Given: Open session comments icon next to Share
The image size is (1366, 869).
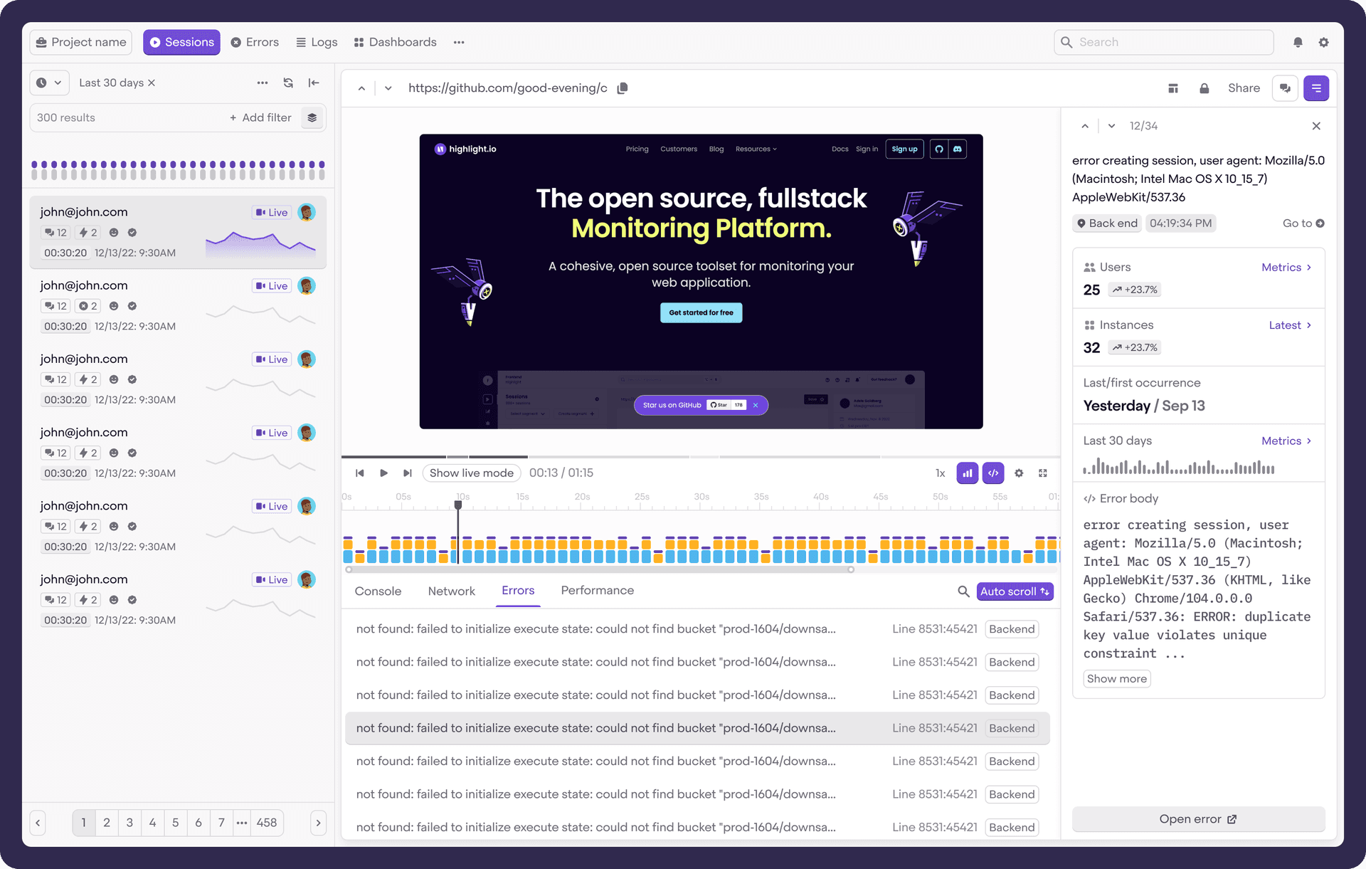Looking at the screenshot, I should click(1285, 88).
